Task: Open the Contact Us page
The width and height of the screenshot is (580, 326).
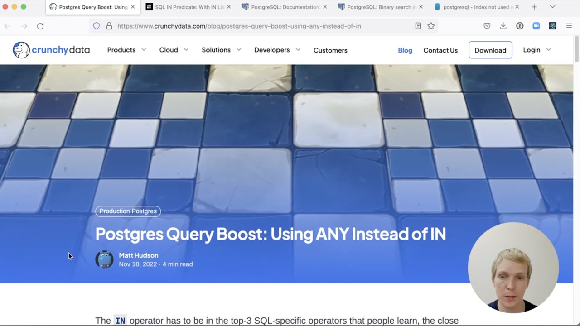Action: point(440,50)
